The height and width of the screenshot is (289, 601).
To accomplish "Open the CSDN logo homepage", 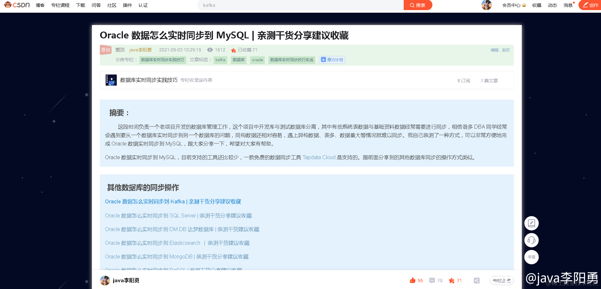I will [x=17, y=5].
